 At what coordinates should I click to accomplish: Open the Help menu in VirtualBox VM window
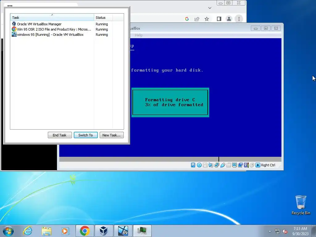(139, 35)
